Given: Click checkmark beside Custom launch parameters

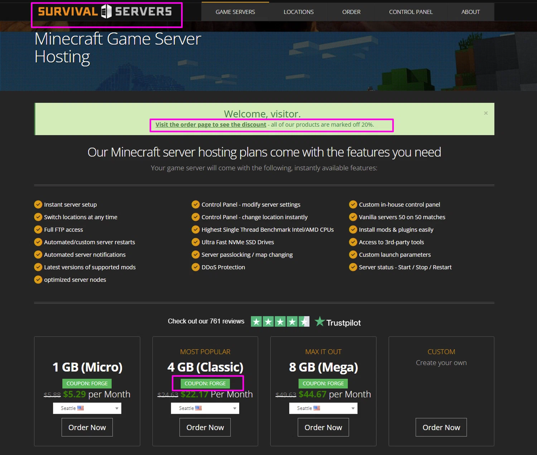Looking at the screenshot, I should tap(353, 255).
